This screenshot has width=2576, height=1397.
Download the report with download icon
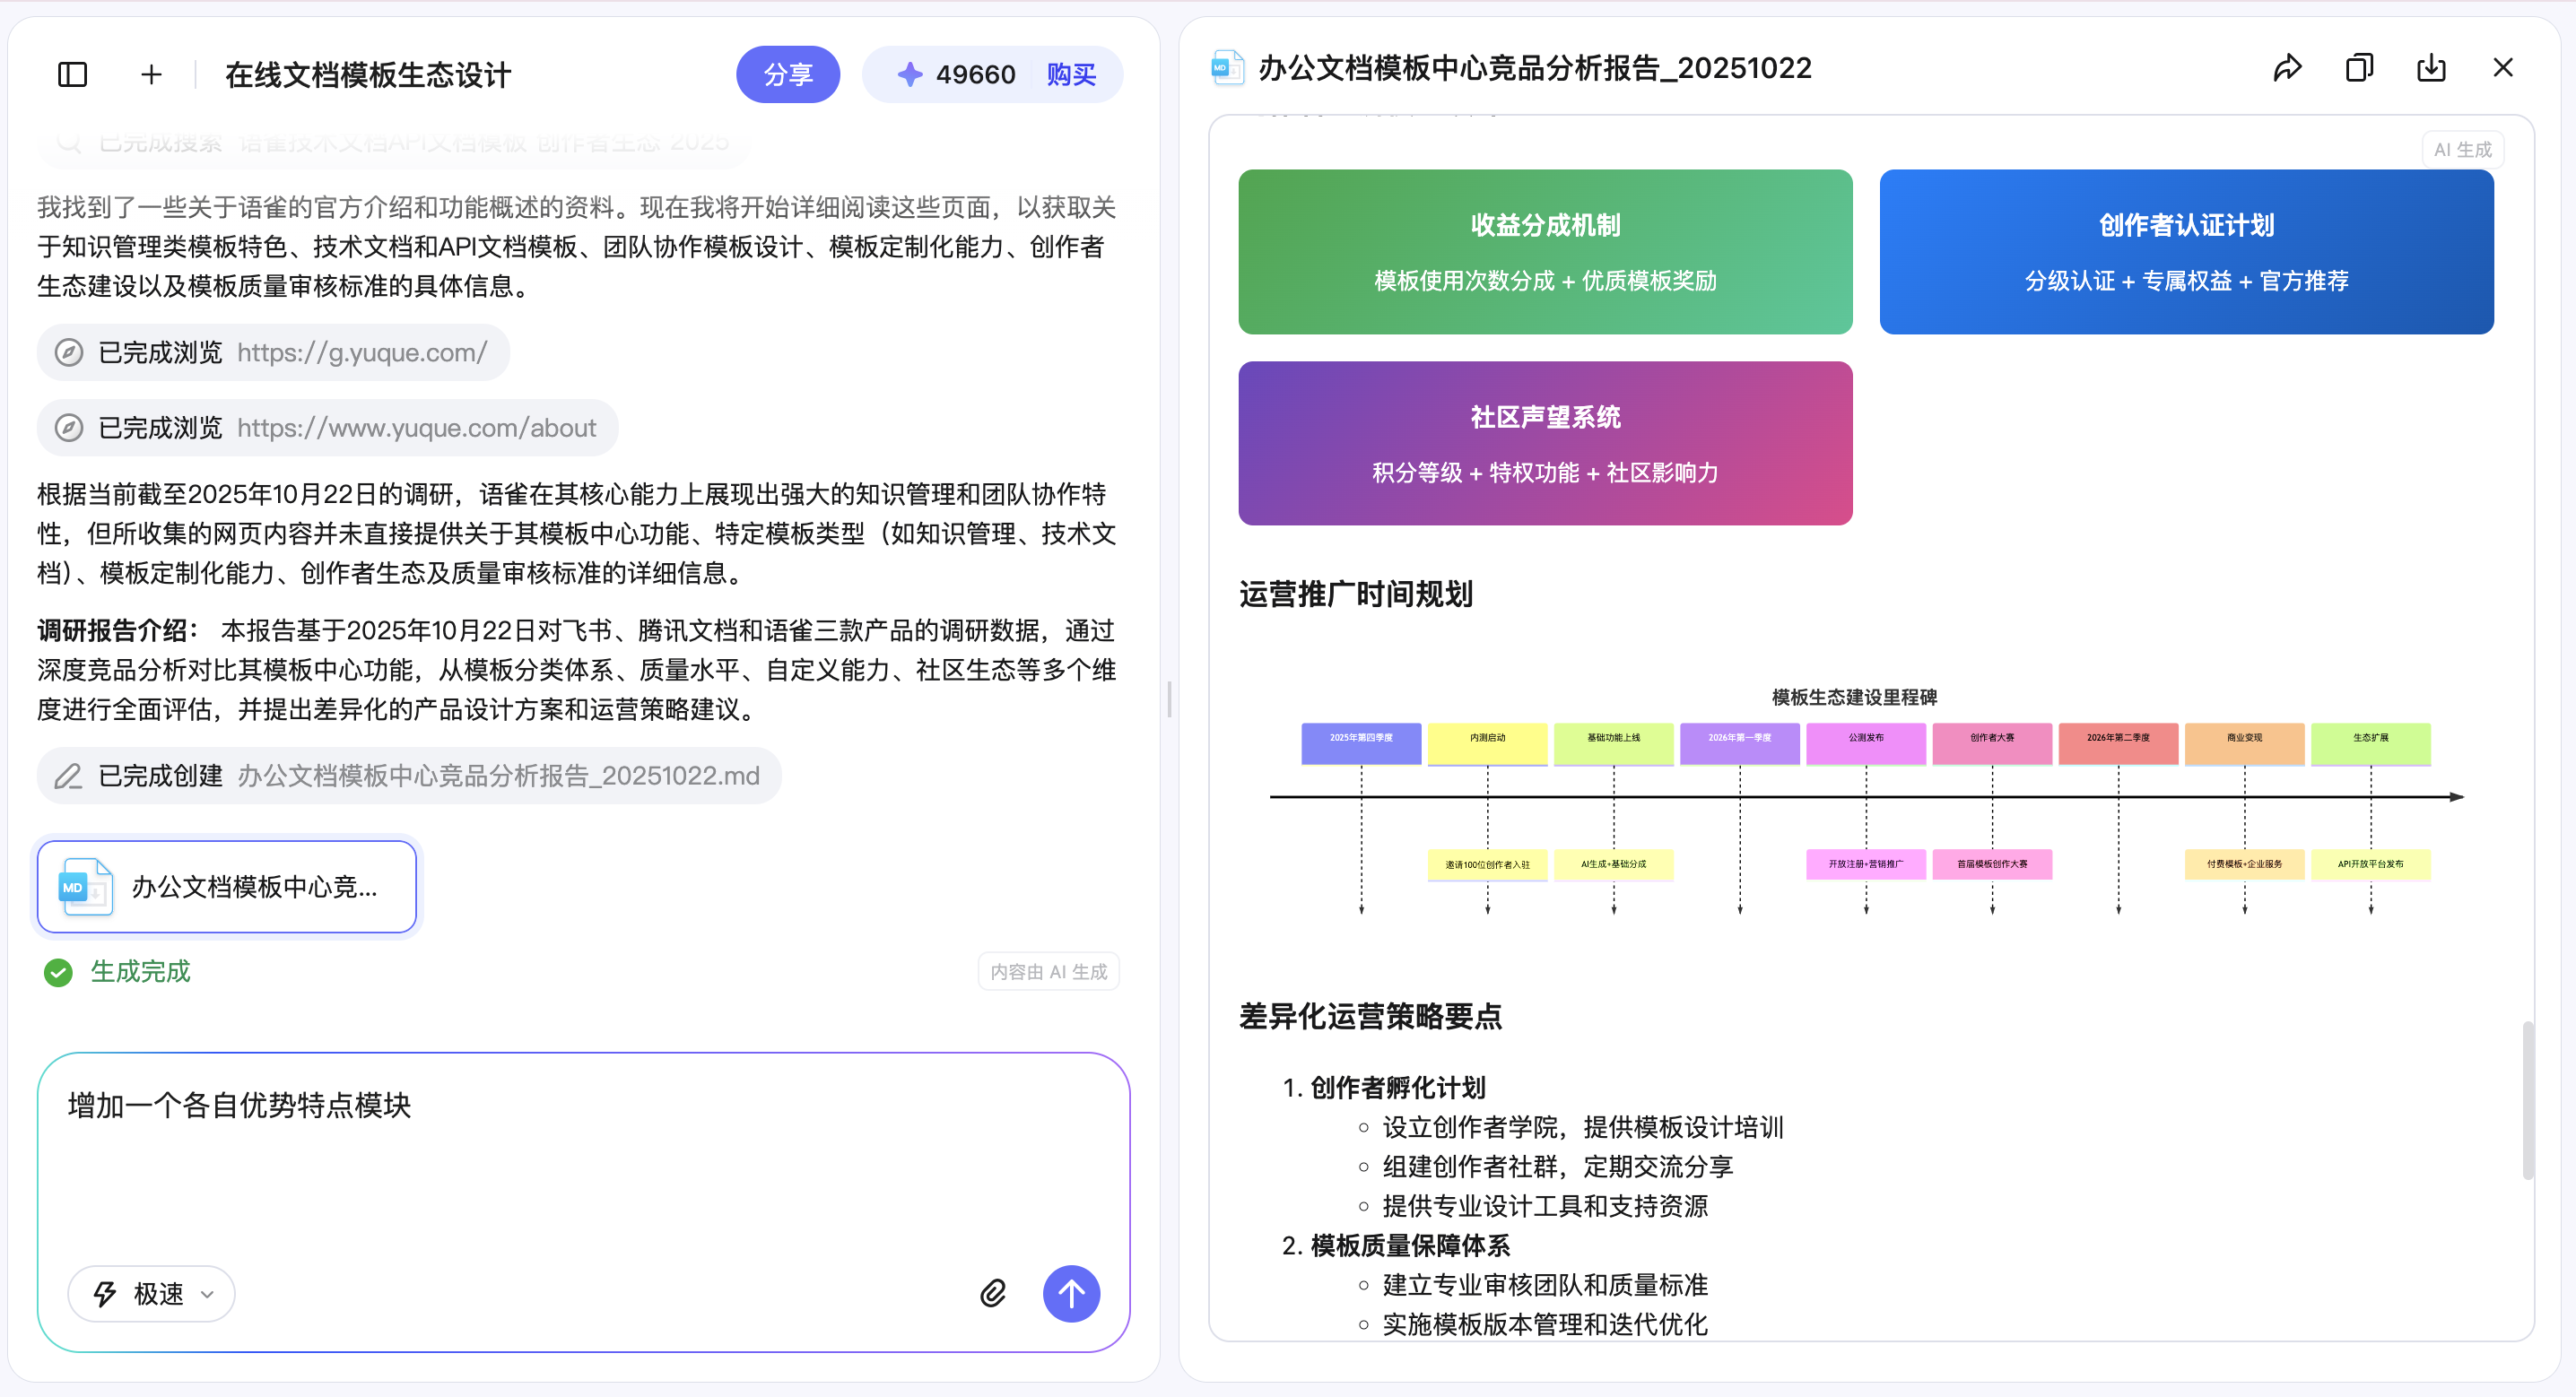[2431, 68]
